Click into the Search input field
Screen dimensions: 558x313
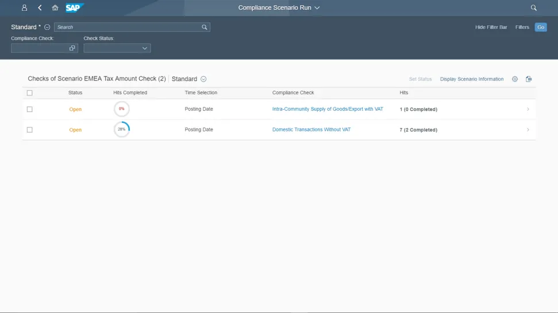pyautogui.click(x=126, y=27)
